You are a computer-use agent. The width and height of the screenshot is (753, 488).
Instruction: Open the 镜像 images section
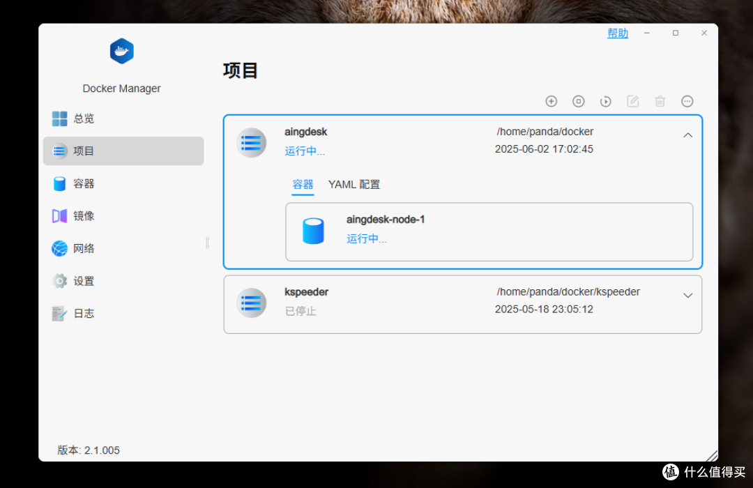(x=123, y=215)
